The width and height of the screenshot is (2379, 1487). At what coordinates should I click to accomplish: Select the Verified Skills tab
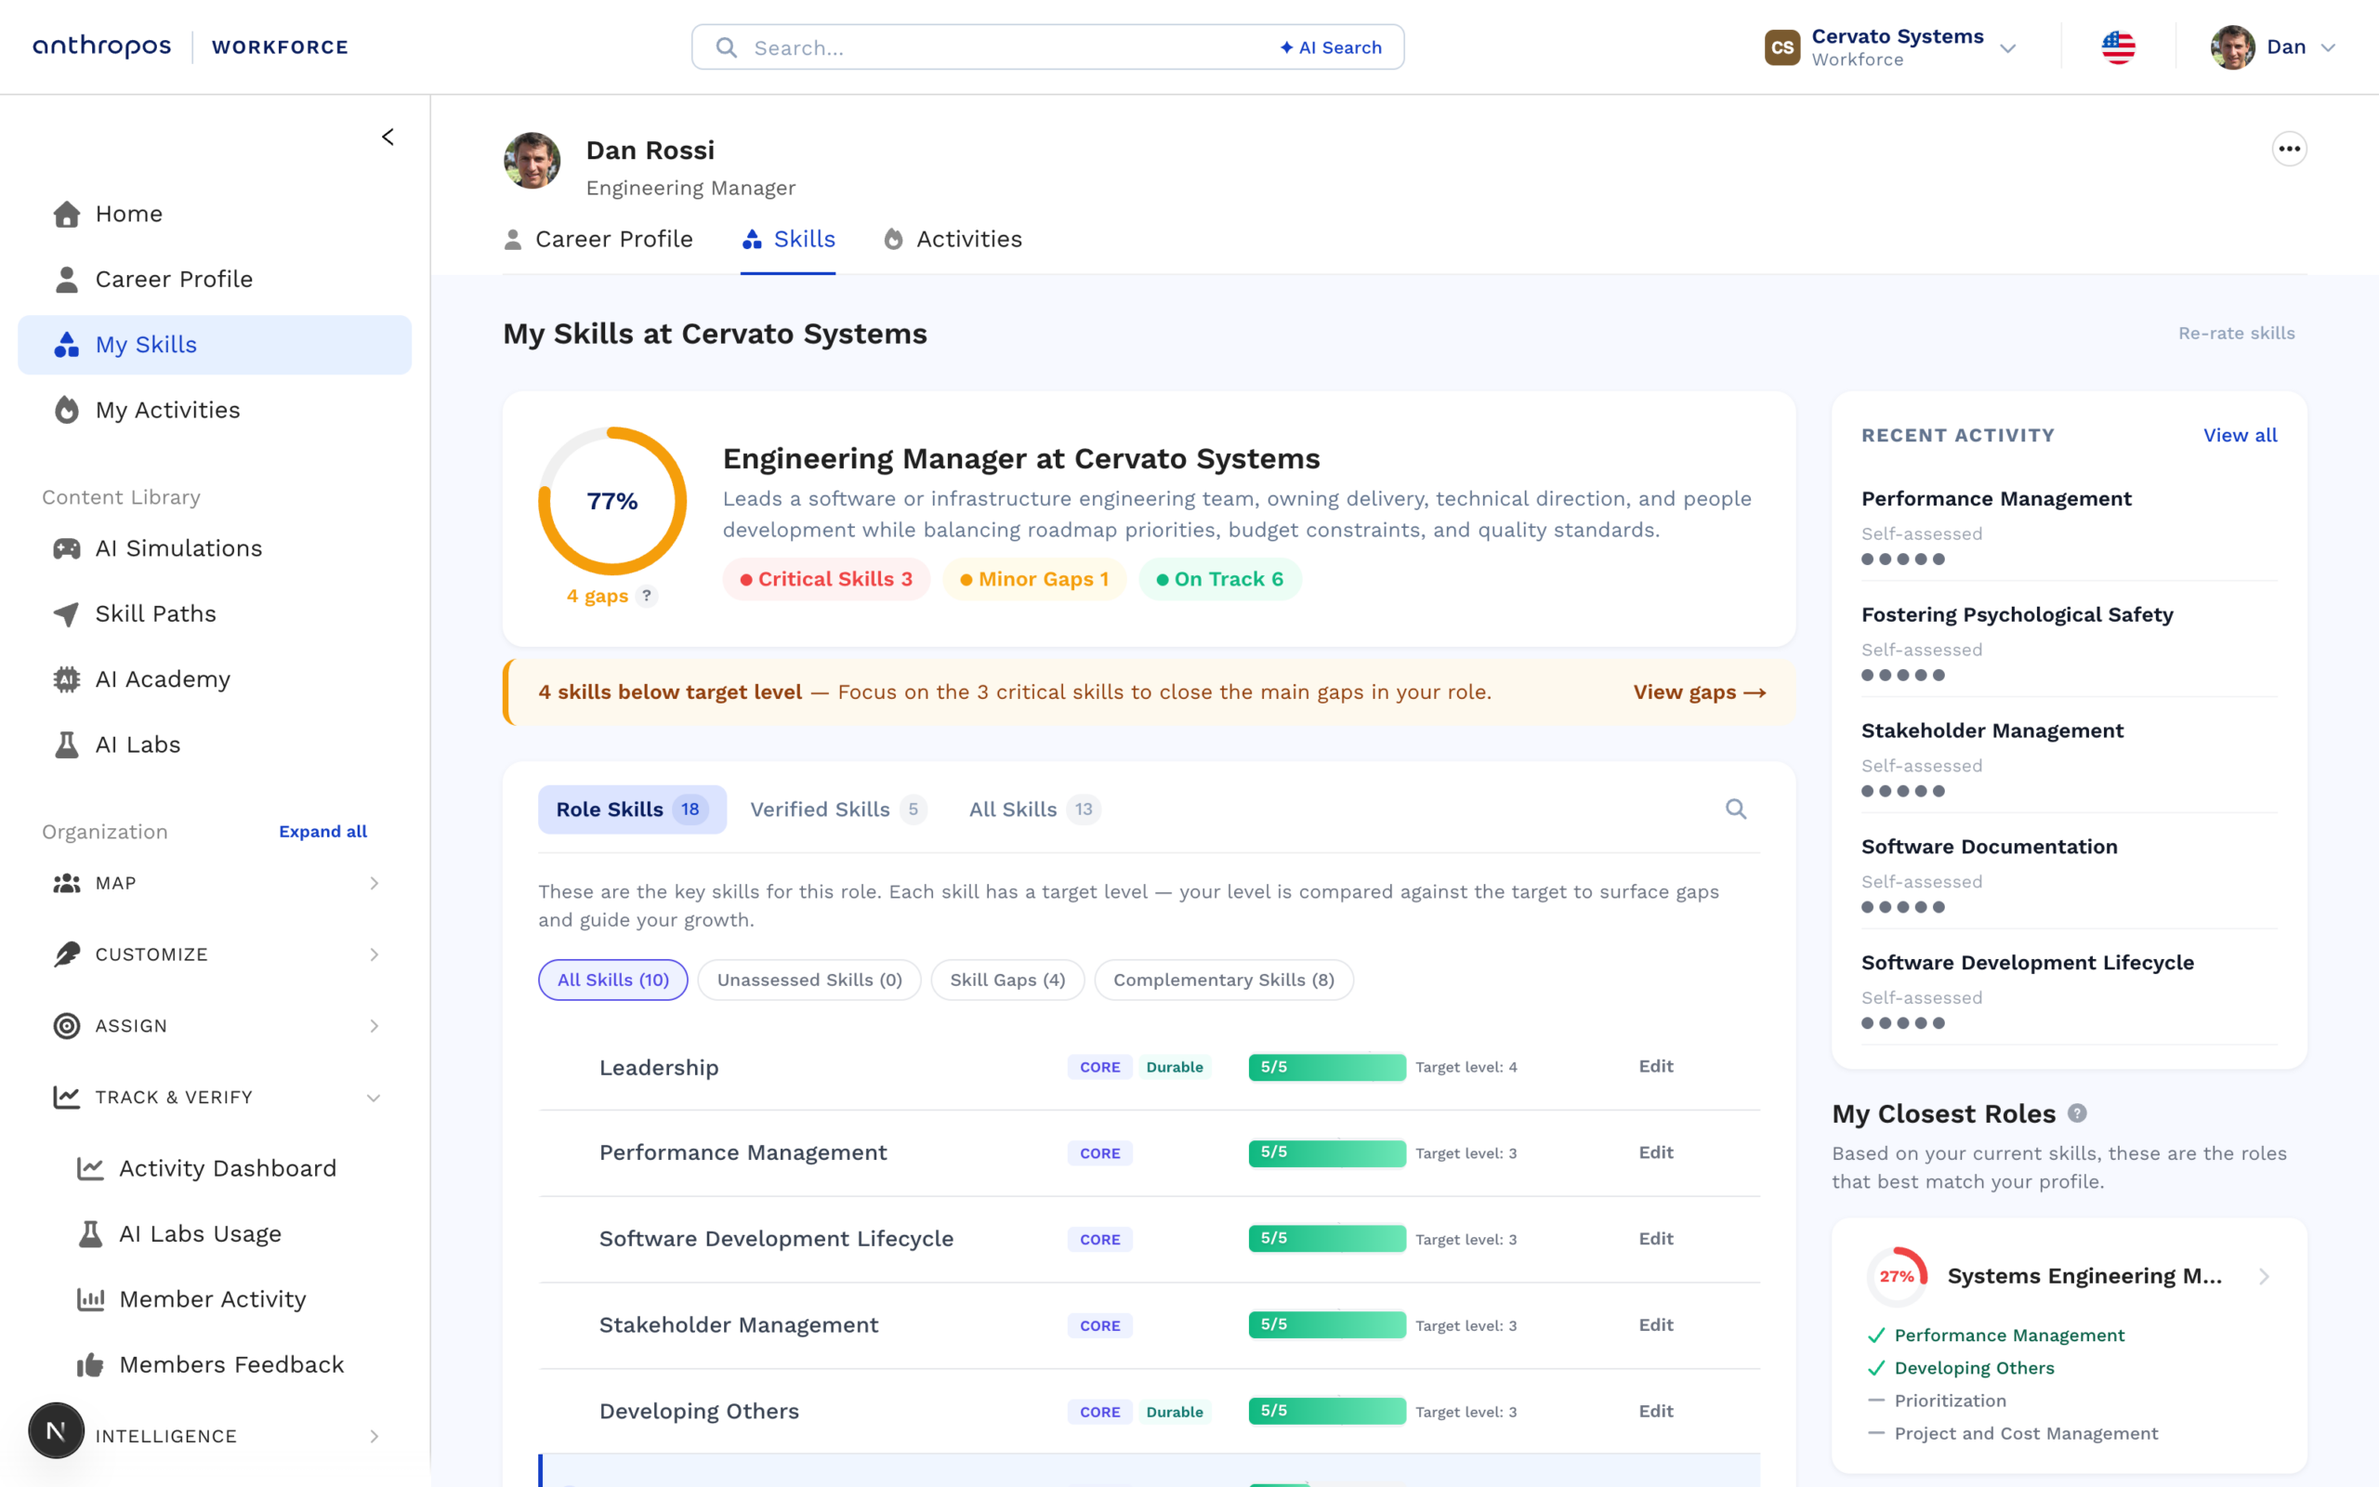pyautogui.click(x=837, y=809)
